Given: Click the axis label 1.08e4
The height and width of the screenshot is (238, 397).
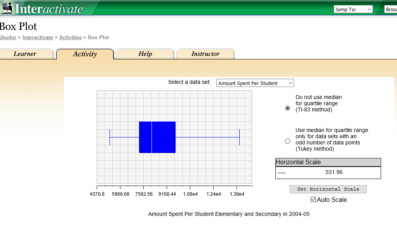Looking at the screenshot, I should pos(190,194).
